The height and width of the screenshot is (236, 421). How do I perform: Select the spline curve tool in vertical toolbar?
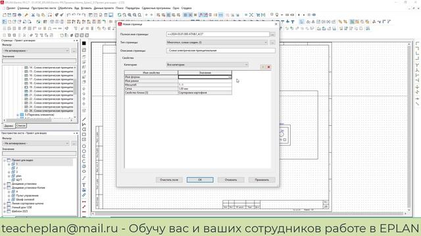coord(84,178)
